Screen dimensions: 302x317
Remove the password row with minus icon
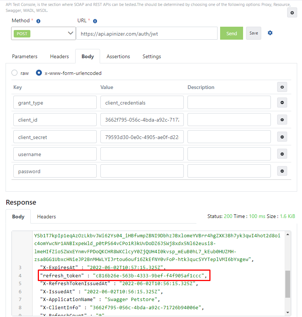[282, 171]
